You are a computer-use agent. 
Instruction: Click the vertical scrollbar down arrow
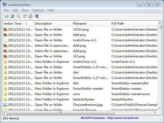160,108
